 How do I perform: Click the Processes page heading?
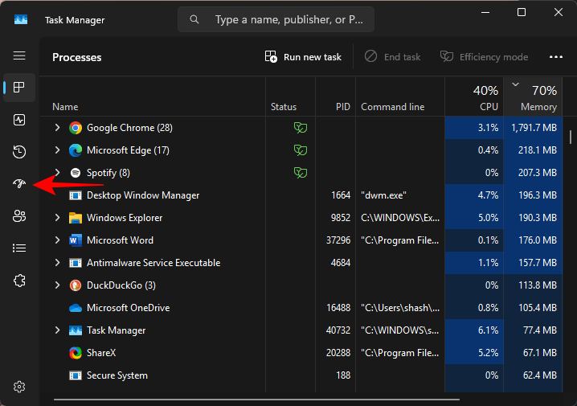click(77, 57)
